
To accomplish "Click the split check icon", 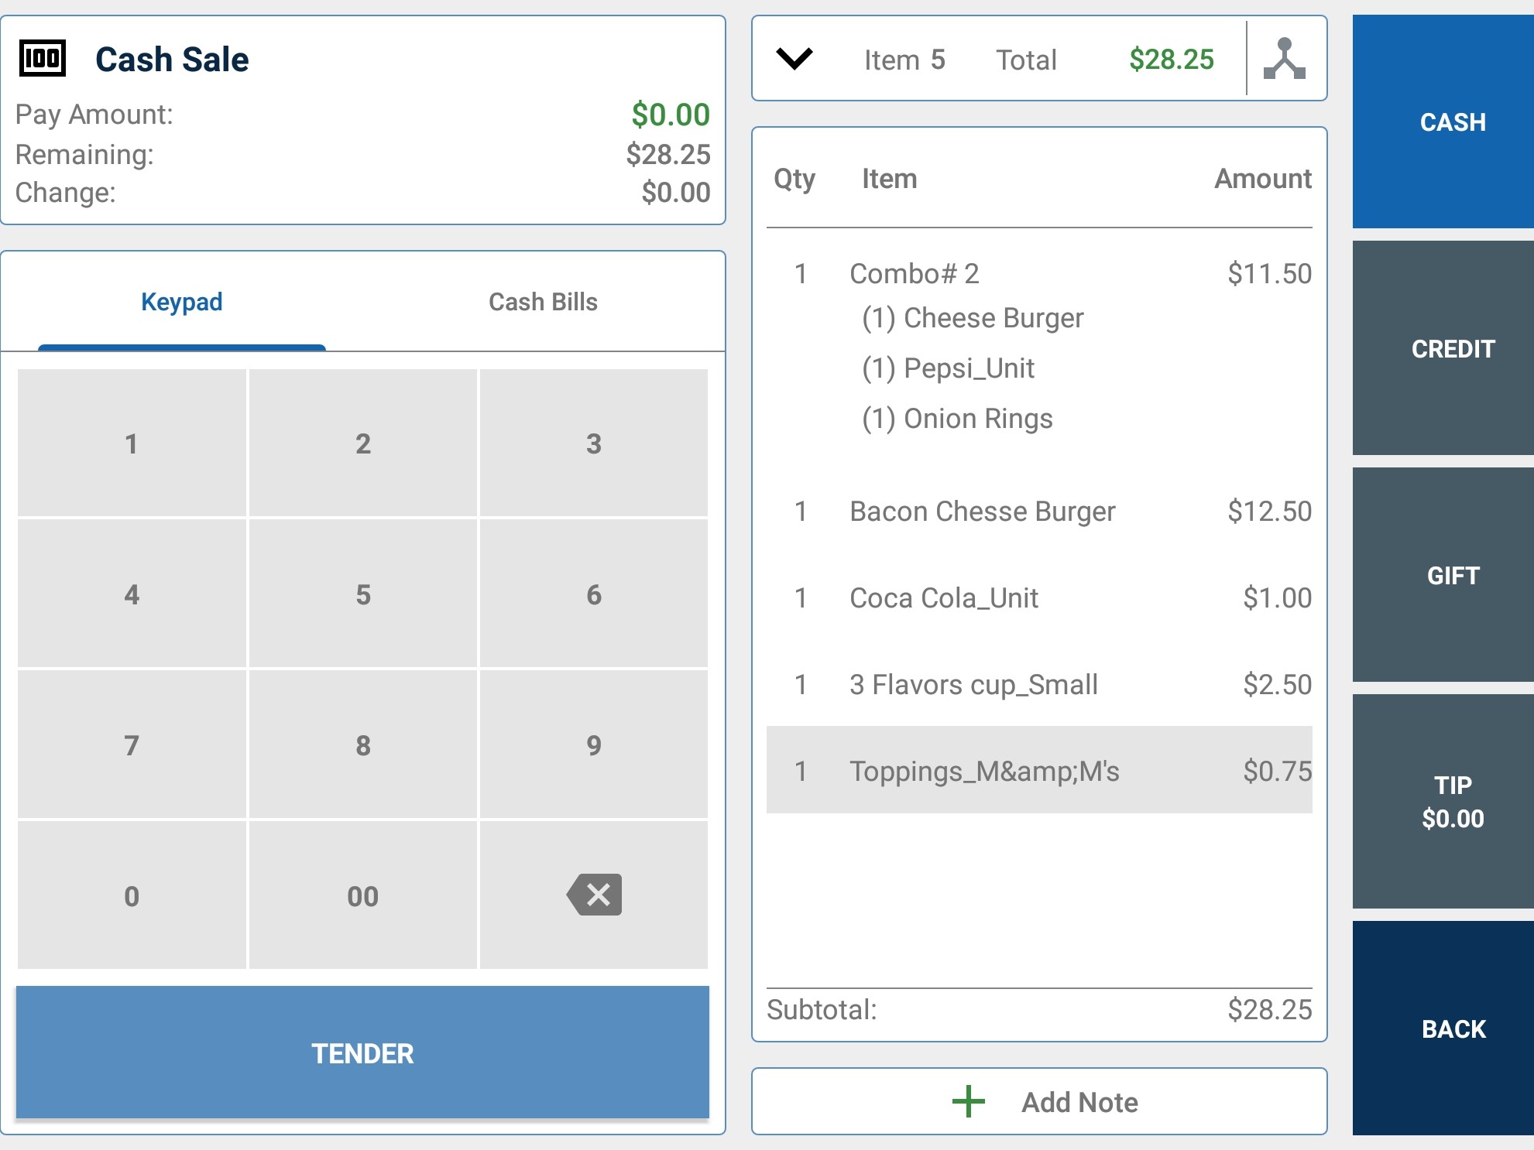I will [x=1284, y=59].
